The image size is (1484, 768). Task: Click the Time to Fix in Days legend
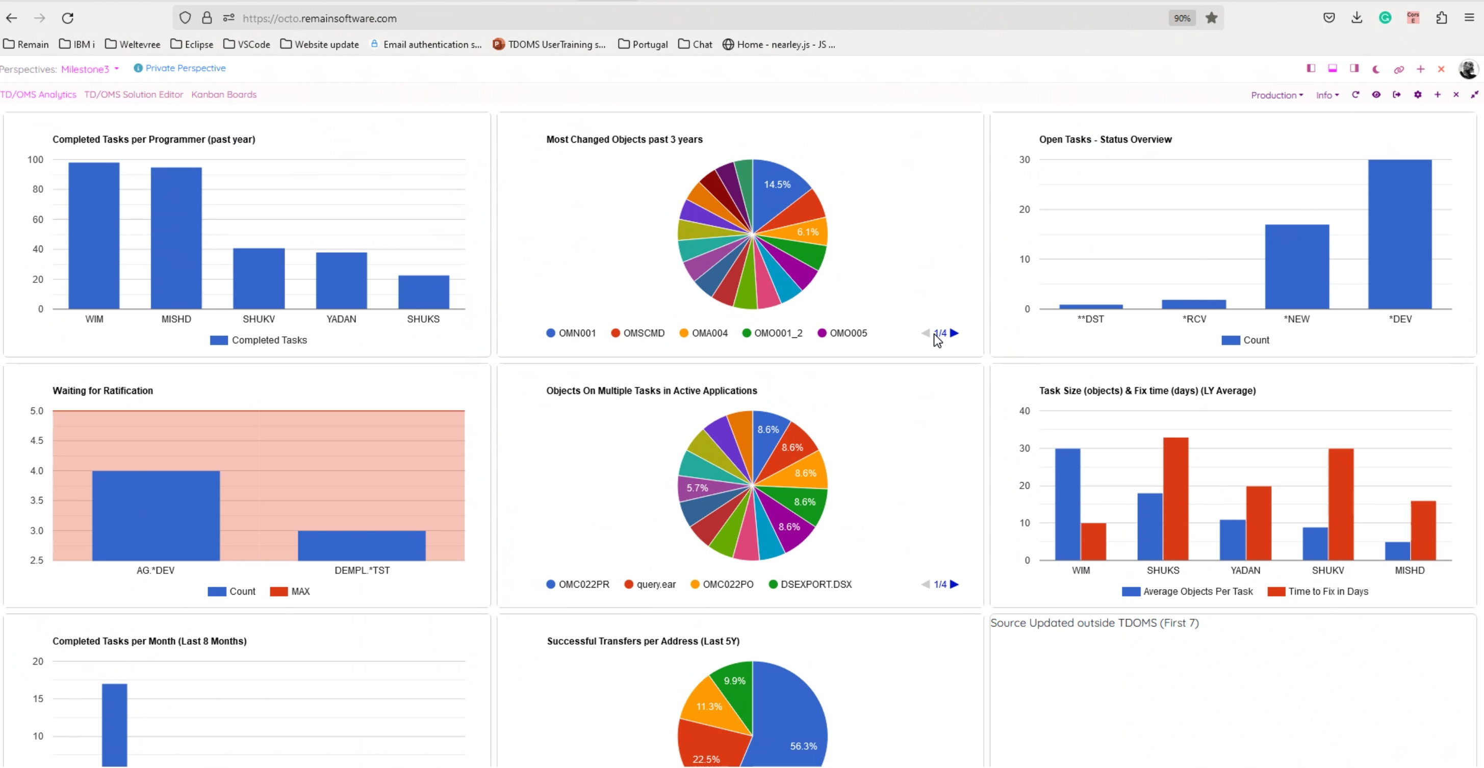tap(1318, 591)
